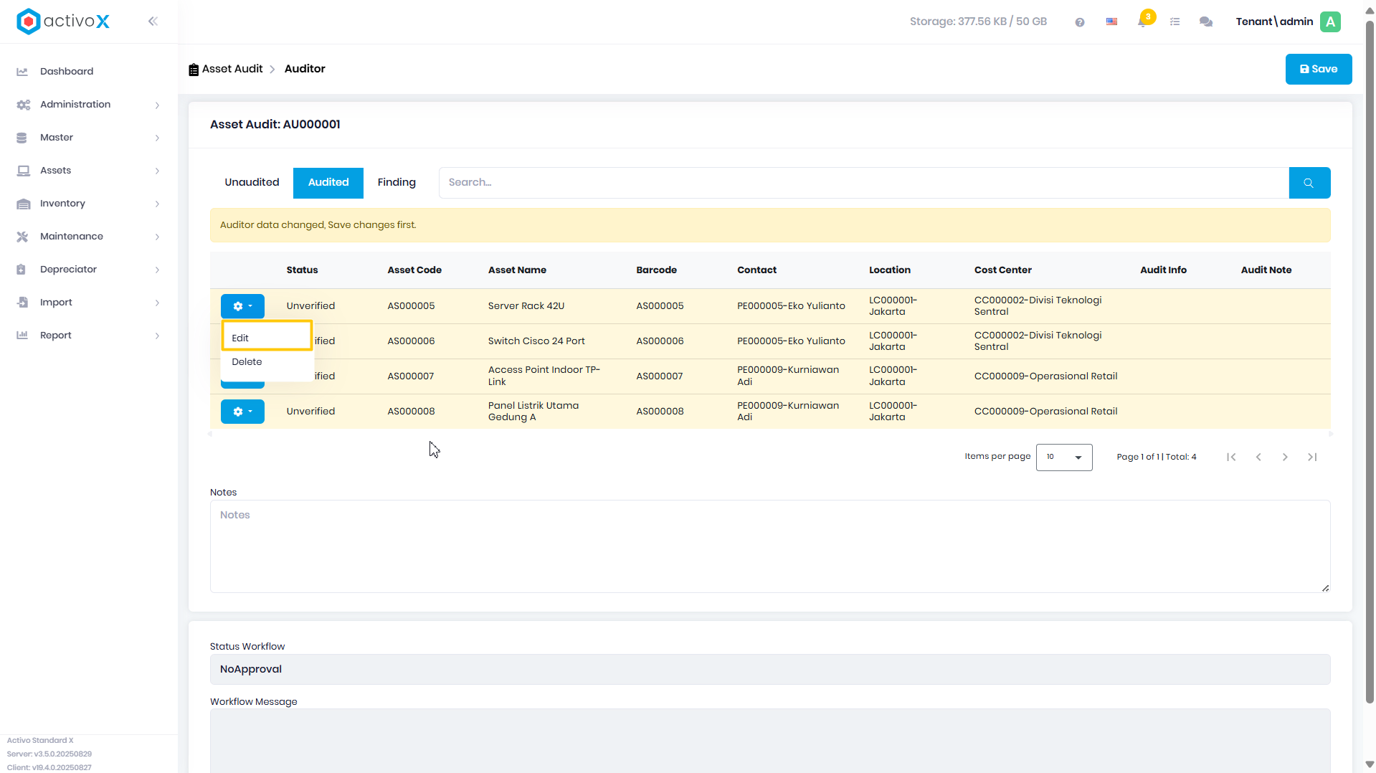This screenshot has height=773, width=1376.
Task: Click the Import file icon
Action: point(22,303)
